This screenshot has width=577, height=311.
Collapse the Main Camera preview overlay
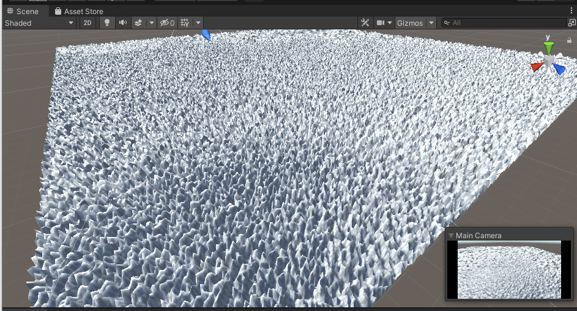(451, 235)
